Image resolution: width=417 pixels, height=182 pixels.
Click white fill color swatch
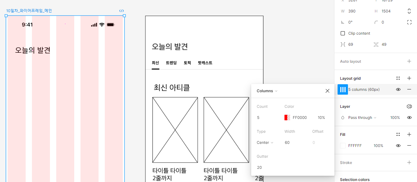click(x=343, y=146)
